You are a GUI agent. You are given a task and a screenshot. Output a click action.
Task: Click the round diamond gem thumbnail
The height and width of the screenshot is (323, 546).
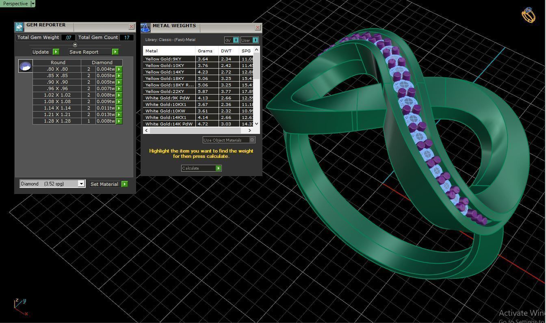click(x=26, y=66)
